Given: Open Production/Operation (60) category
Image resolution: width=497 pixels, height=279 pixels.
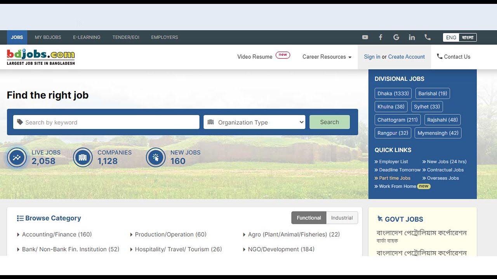Looking at the screenshot, I should 170,234.
